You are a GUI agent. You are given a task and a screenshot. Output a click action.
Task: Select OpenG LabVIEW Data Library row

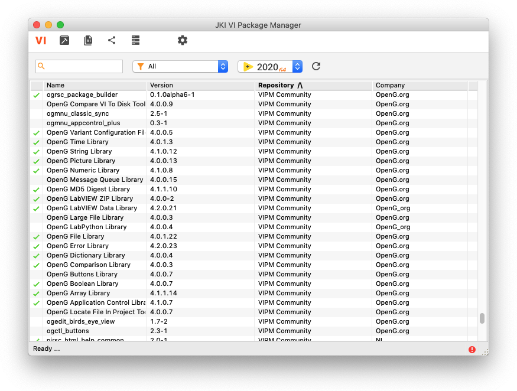pyautogui.click(x=253, y=208)
